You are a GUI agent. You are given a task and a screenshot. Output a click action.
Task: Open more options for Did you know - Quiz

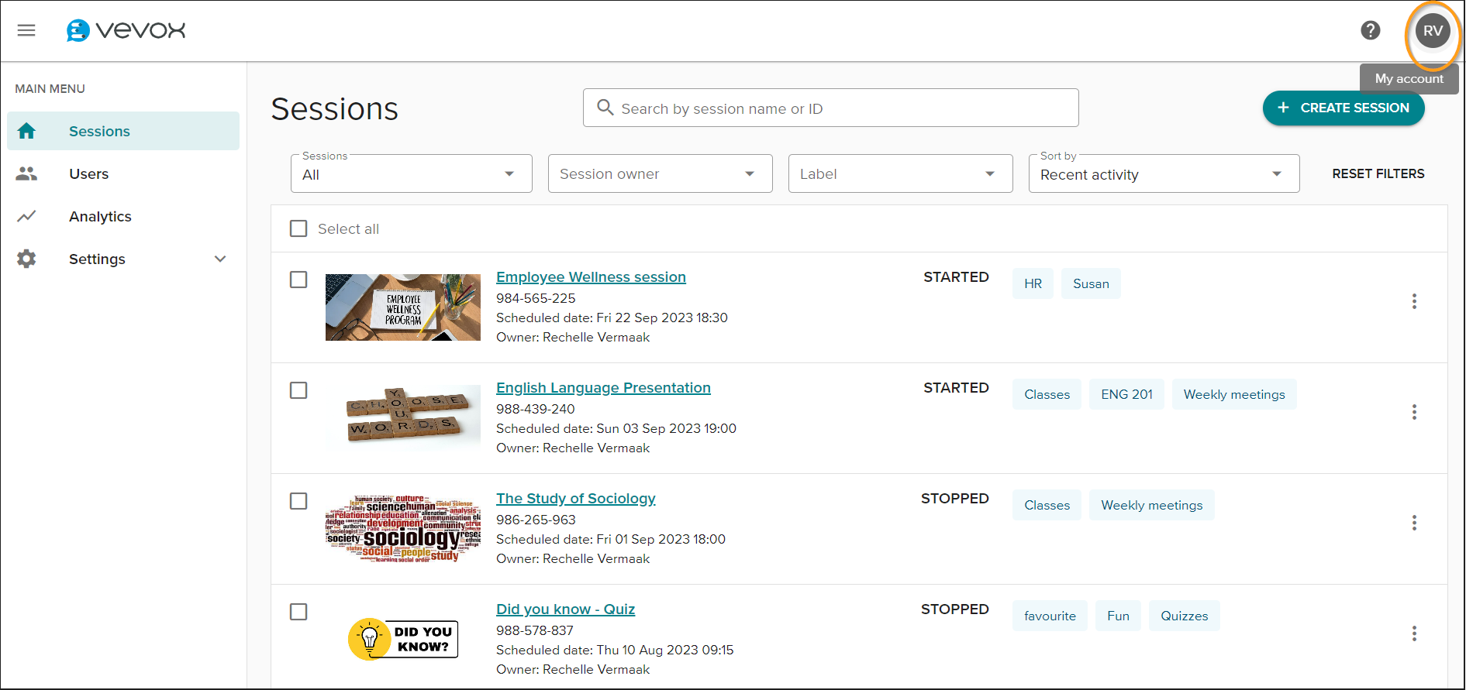pos(1414,633)
